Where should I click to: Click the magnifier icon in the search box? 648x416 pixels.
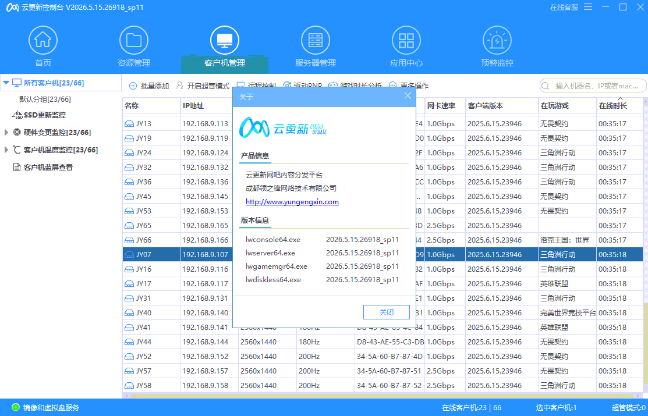(546, 86)
